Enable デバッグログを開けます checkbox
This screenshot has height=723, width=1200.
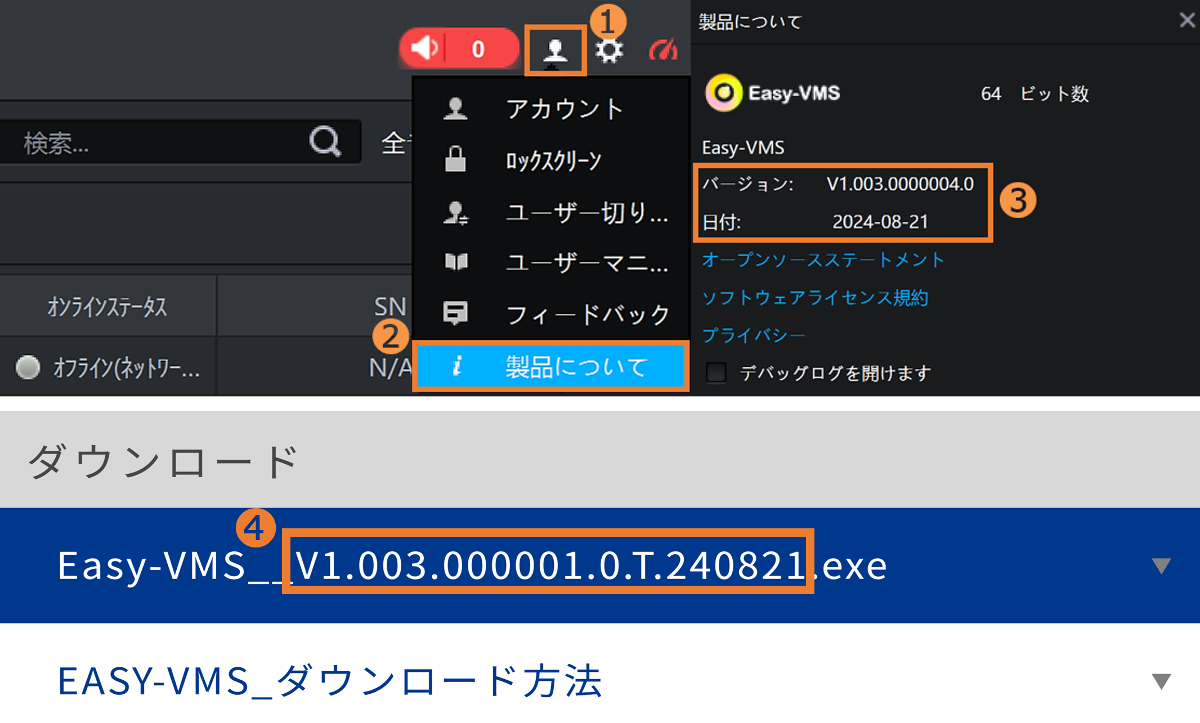click(717, 372)
